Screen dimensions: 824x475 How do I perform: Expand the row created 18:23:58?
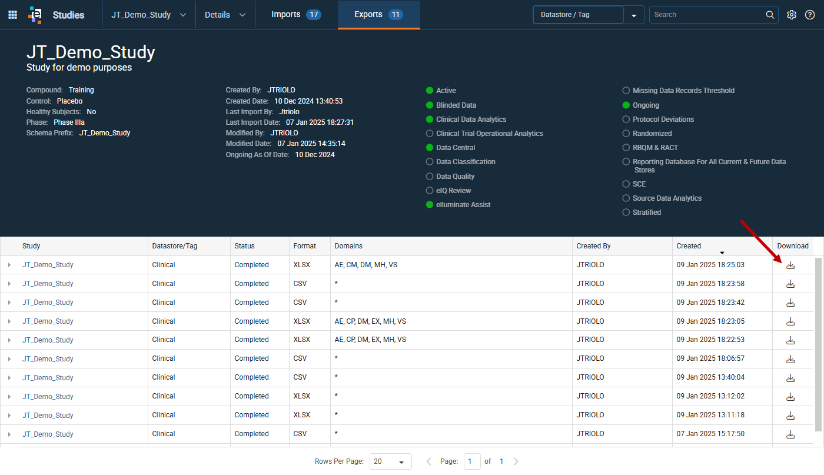(9, 284)
